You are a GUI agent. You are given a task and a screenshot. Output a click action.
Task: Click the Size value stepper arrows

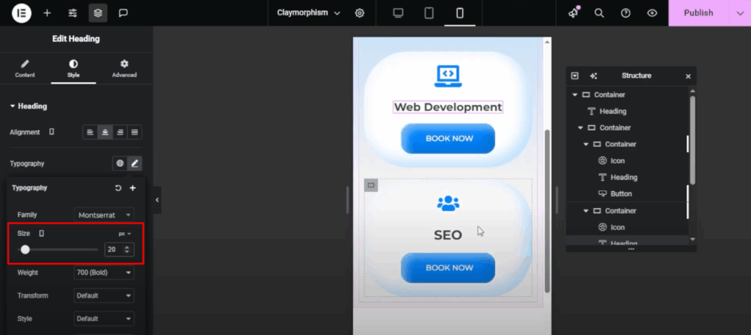coord(127,249)
